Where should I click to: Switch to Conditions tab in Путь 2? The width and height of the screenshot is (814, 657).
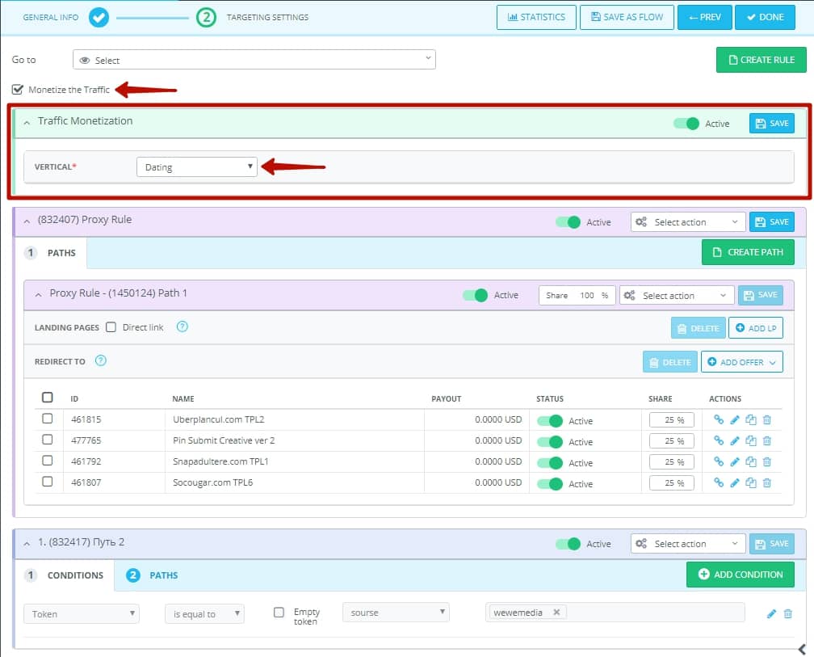[65, 575]
